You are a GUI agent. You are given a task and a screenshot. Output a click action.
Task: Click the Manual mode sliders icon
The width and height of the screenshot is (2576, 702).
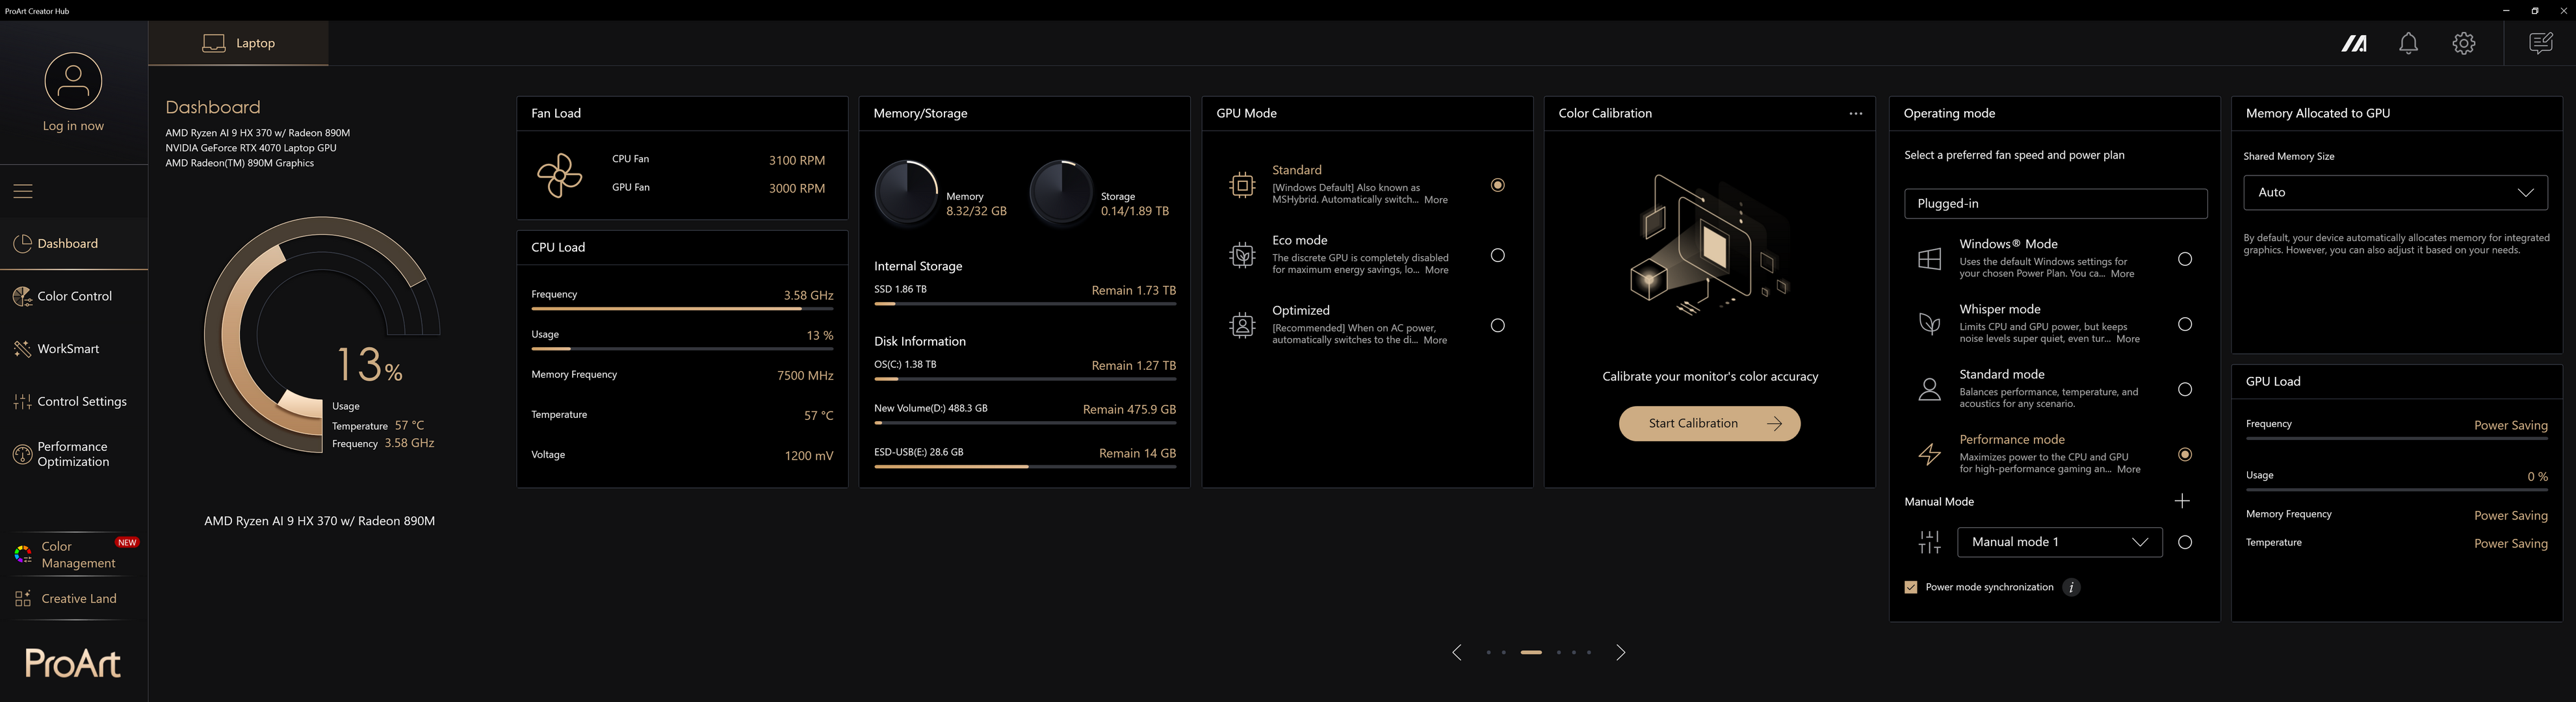coord(1929,542)
